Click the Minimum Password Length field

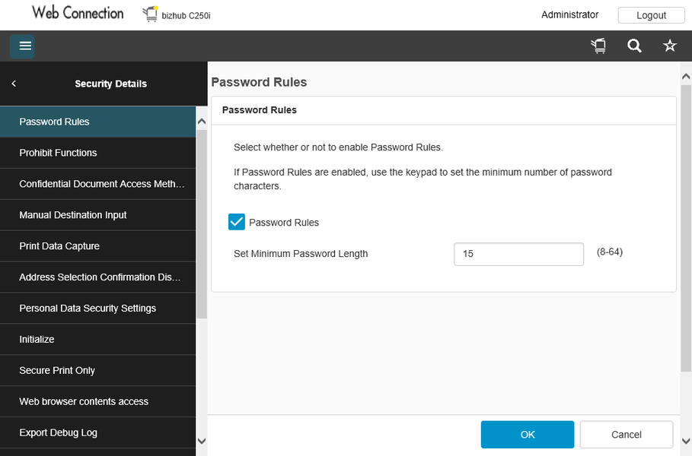[x=518, y=254]
